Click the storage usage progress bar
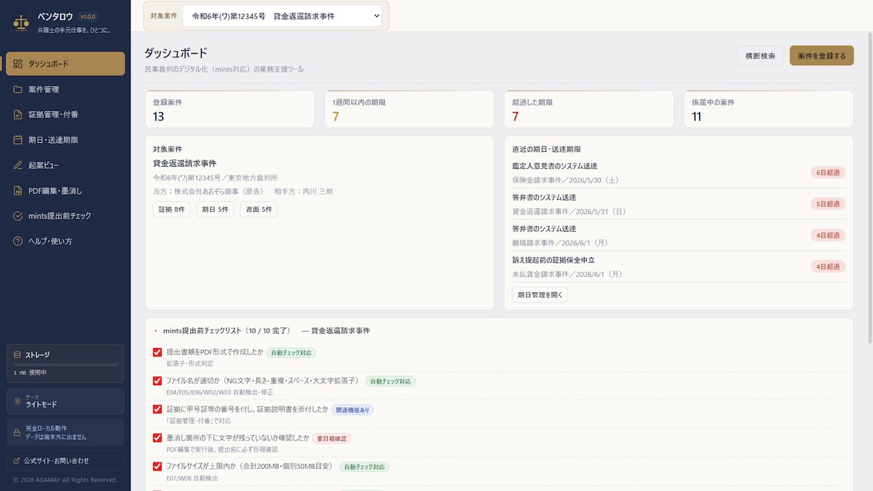 click(x=65, y=365)
